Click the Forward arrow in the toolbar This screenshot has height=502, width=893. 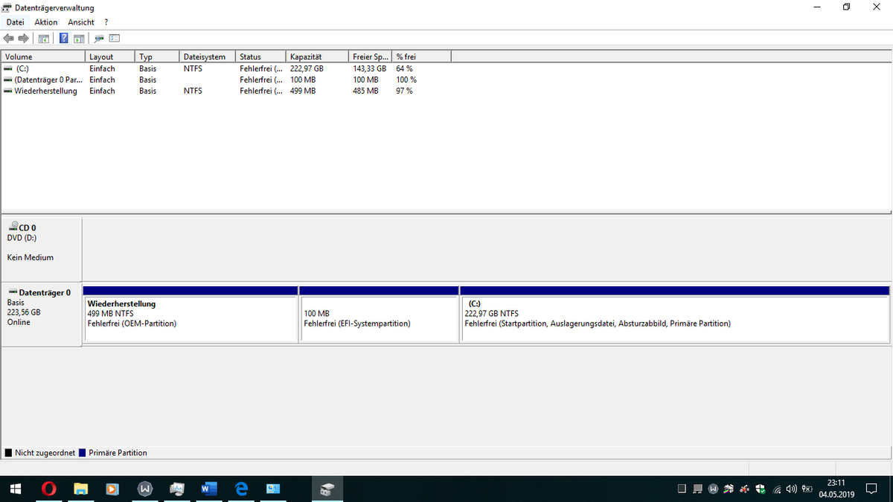coord(23,39)
